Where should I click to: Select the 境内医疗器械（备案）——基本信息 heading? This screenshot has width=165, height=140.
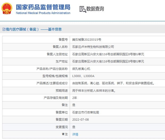[x=34, y=29]
